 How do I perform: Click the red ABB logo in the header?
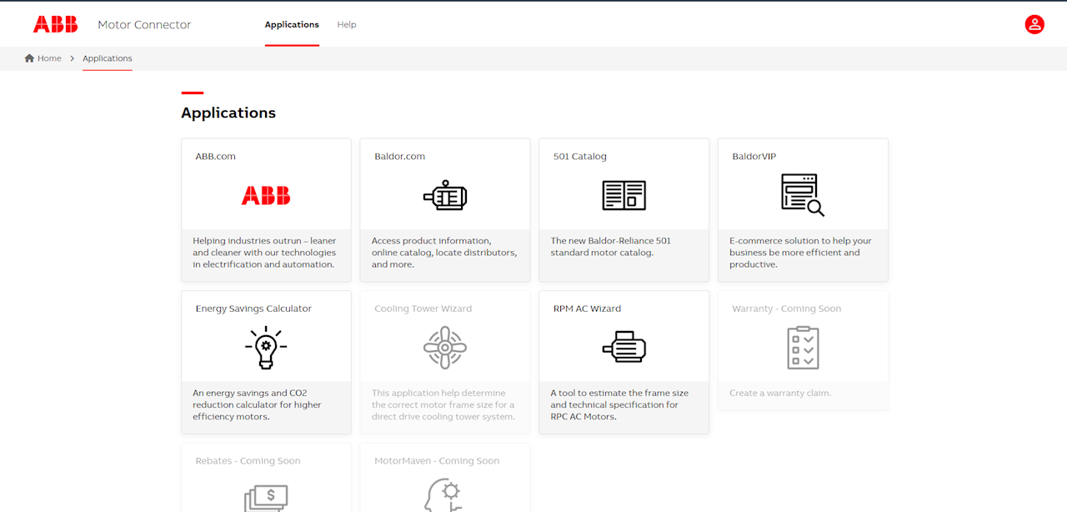(x=55, y=24)
